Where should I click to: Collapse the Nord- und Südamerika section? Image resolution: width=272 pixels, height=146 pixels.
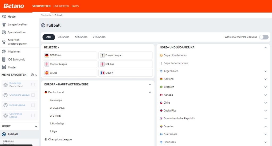click(x=265, y=47)
